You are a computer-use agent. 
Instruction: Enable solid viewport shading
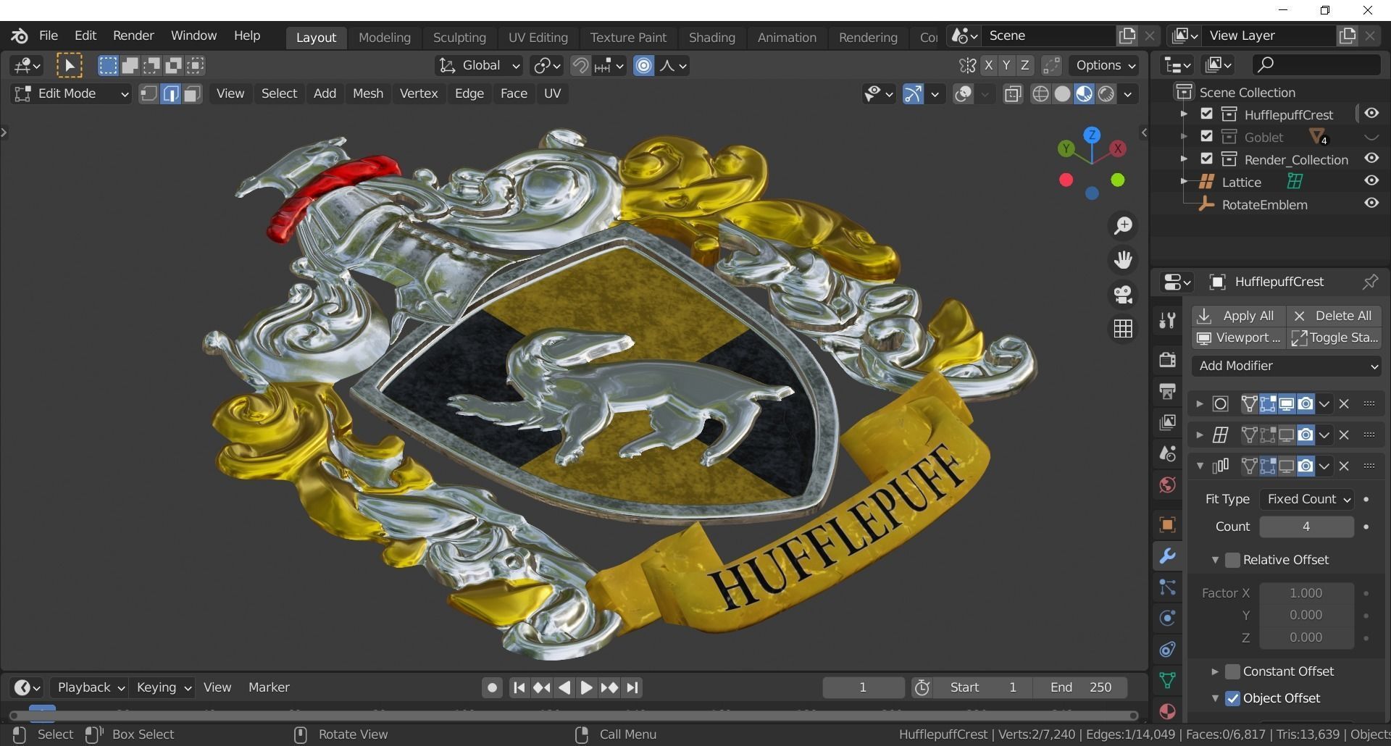pos(1062,94)
